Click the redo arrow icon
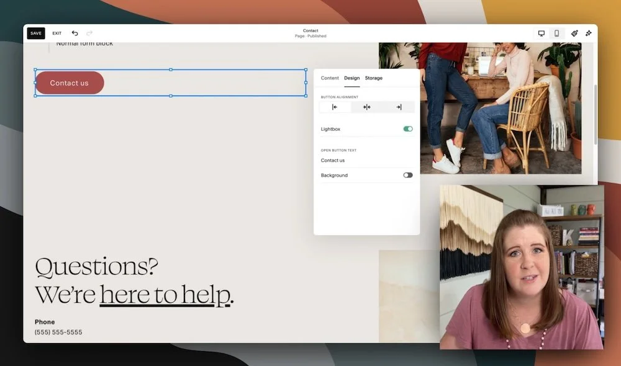This screenshot has width=621, height=366. pyautogui.click(x=89, y=33)
